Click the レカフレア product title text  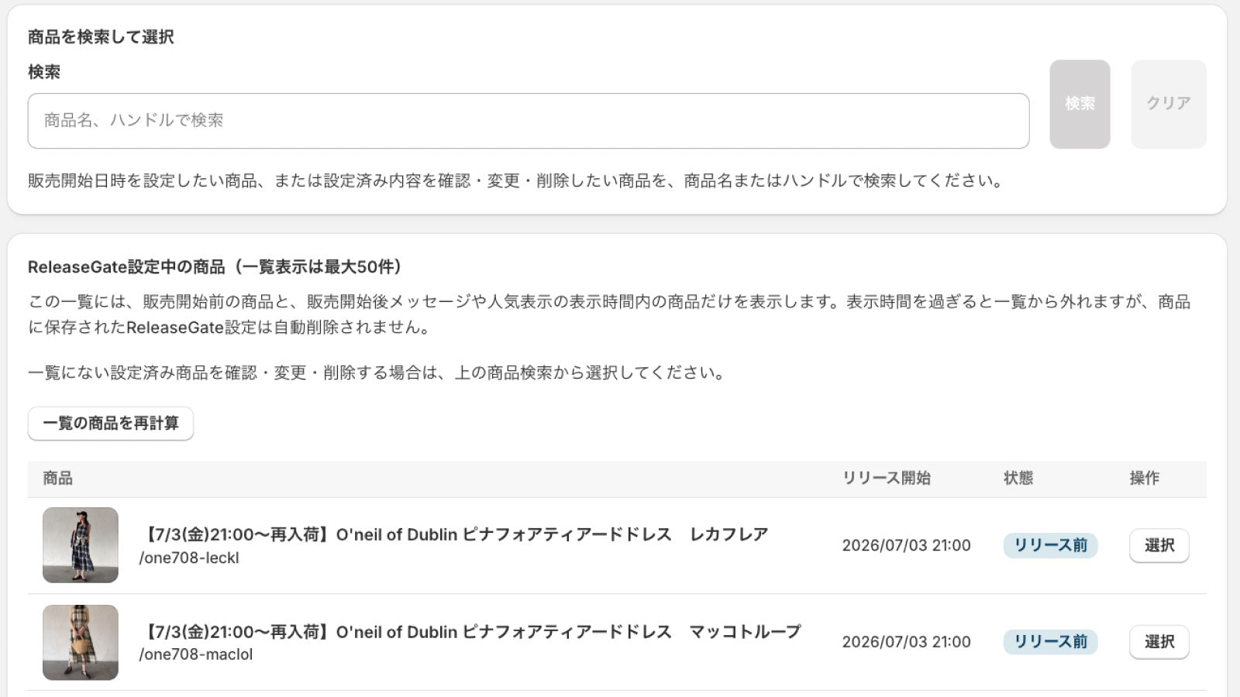(x=453, y=534)
